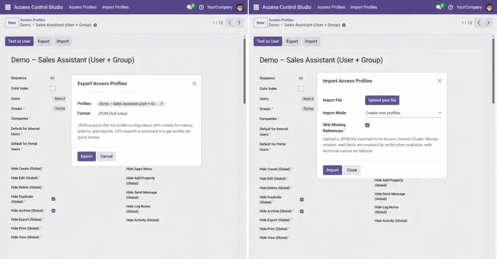Remove Demo – Sales Assistant profile tag
The image size is (497, 259).
tap(162, 104)
